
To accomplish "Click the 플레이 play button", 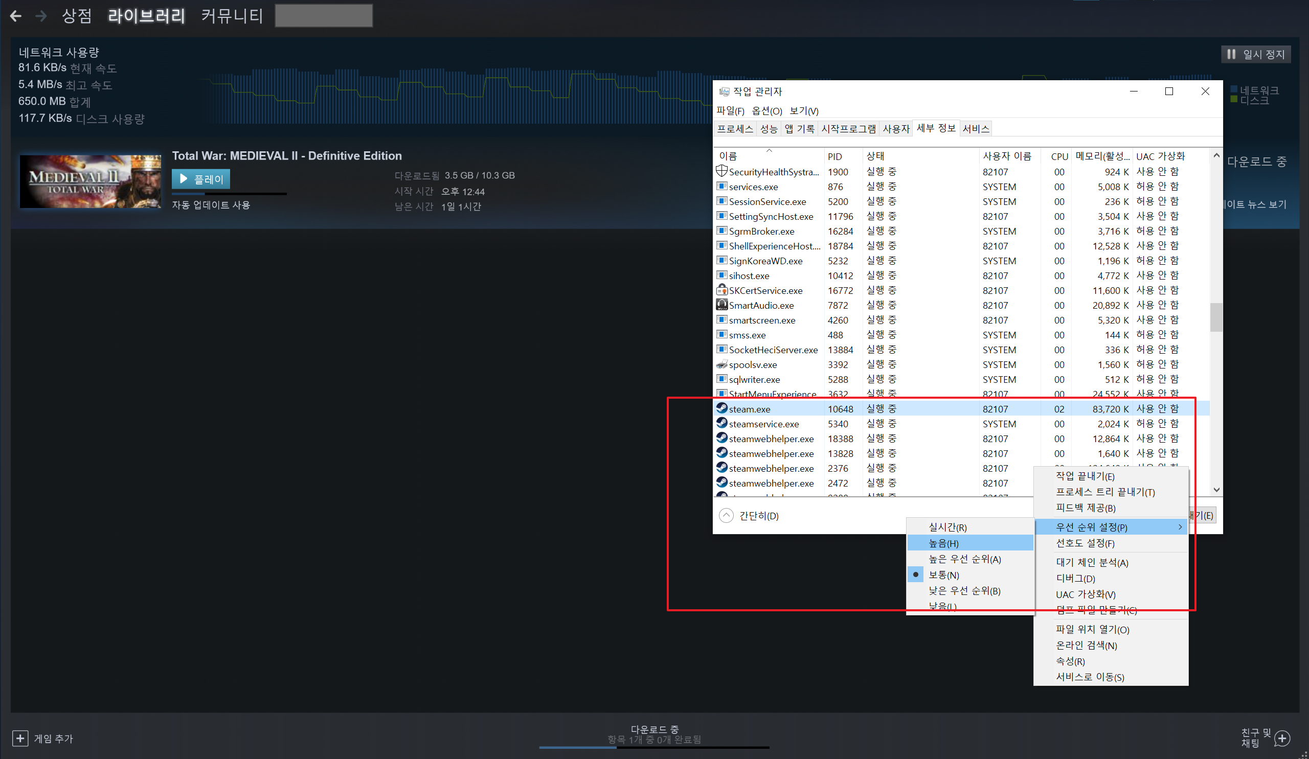I will click(x=201, y=179).
